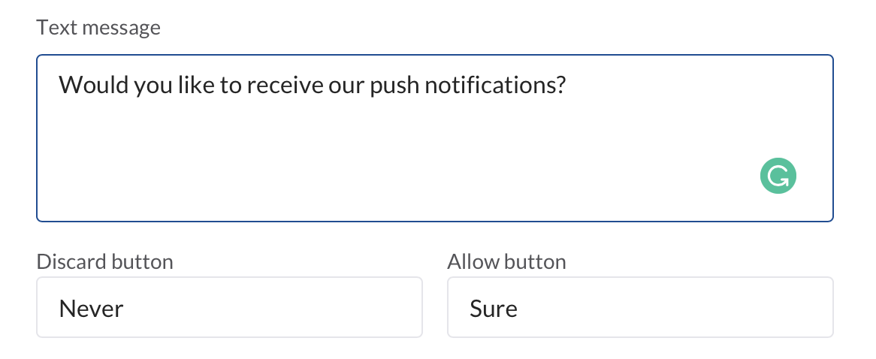Click empty area right of "Sure" text

(x=676, y=308)
